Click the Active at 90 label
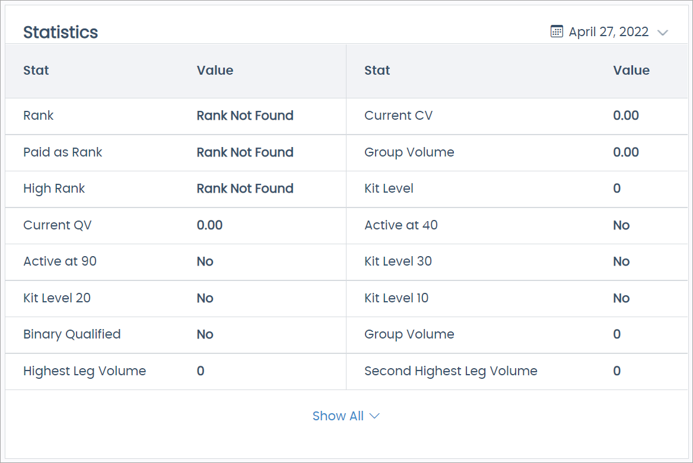 click(x=60, y=261)
